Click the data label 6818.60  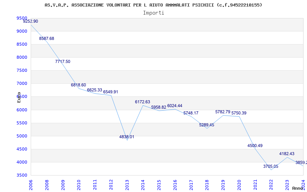79,85
